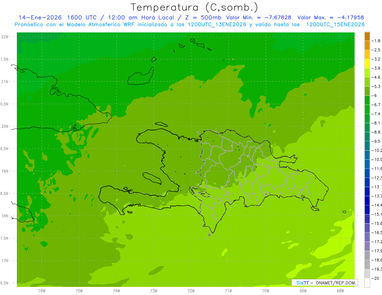
Task: Click the "76W" longitude label
Action: (42, 291)
